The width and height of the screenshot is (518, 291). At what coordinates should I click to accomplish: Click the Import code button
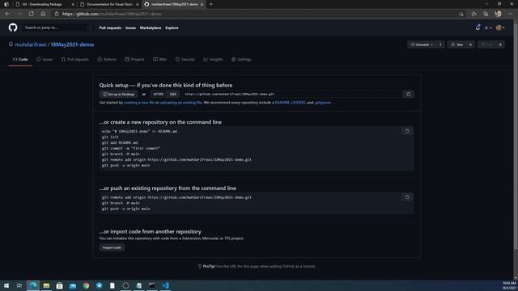click(x=112, y=247)
